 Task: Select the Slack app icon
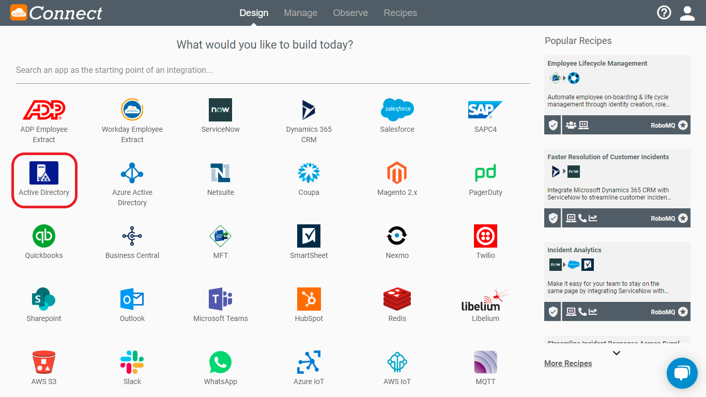point(132,362)
